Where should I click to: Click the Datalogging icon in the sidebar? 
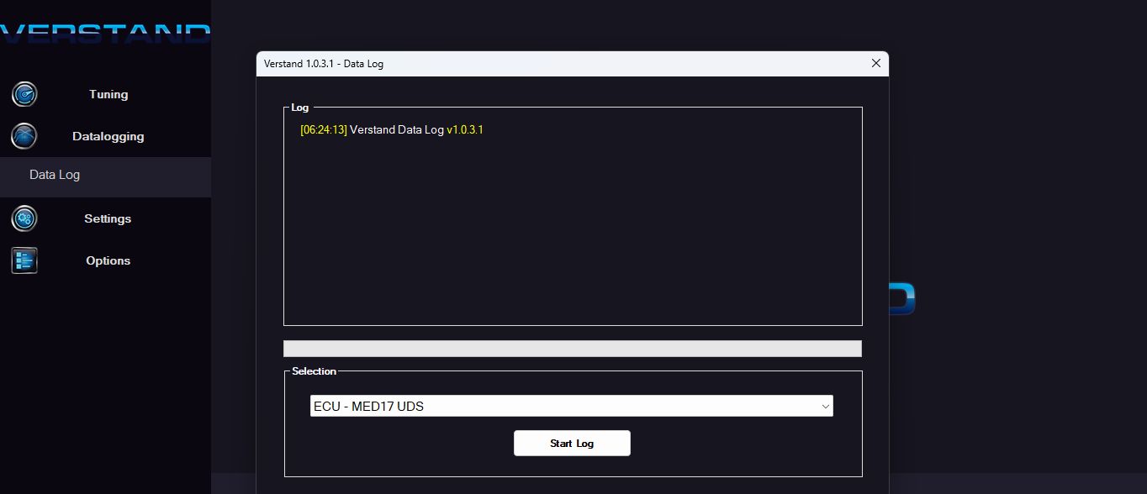[24, 136]
